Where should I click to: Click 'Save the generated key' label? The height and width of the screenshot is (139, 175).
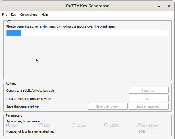pyautogui.click(x=23, y=106)
